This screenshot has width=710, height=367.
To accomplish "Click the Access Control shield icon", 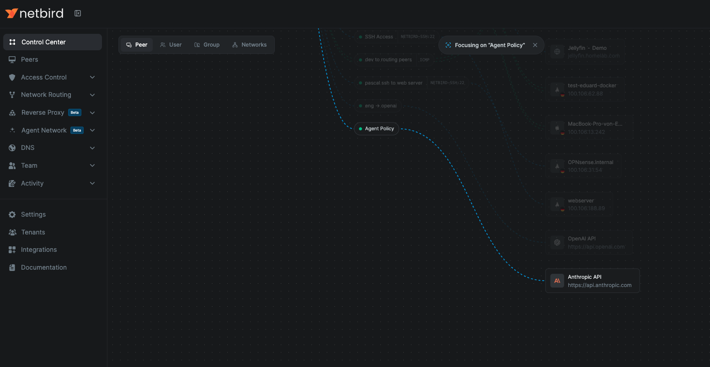I will (x=12, y=77).
